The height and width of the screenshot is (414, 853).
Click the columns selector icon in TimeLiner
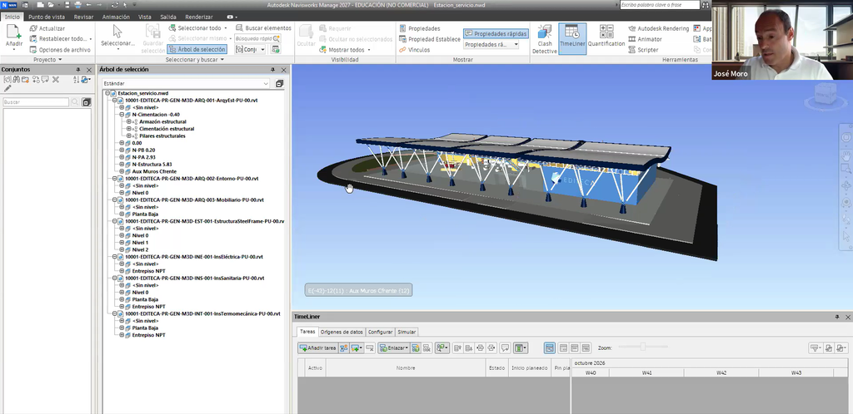pyautogui.click(x=520, y=347)
